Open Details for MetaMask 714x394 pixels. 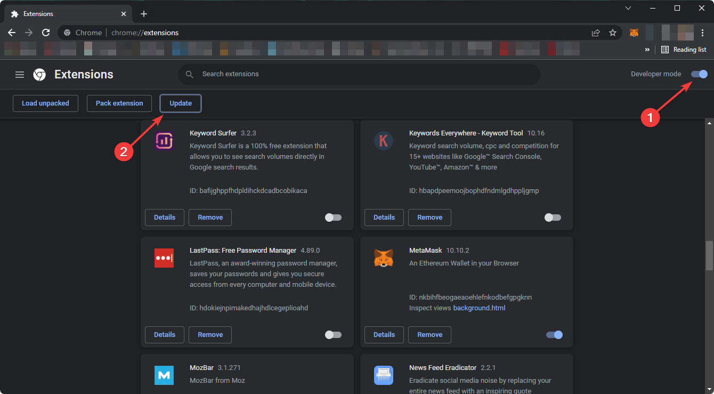[384, 335]
